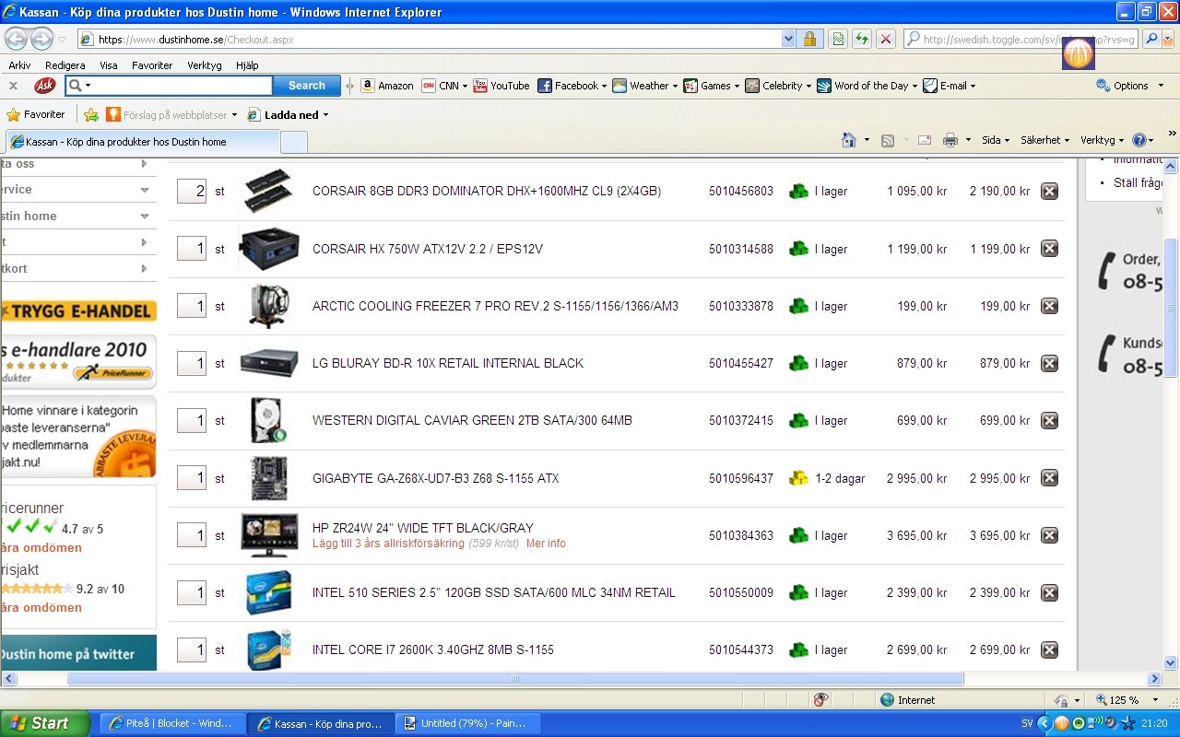1180x737 pixels.
Task: Remove the Arctic Cooling Freezer 7 row
Action: click(1049, 306)
